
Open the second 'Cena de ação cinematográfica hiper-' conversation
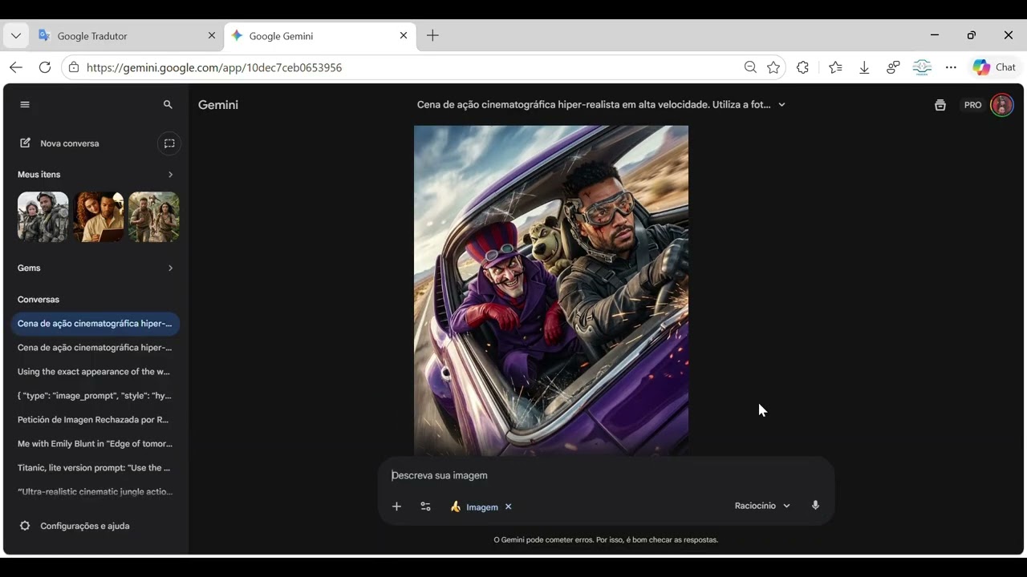point(95,348)
